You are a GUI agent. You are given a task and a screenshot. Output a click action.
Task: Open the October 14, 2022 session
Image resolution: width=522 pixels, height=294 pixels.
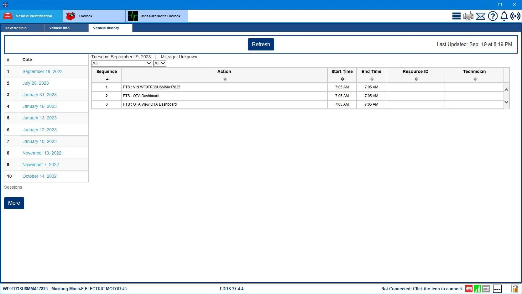39,176
